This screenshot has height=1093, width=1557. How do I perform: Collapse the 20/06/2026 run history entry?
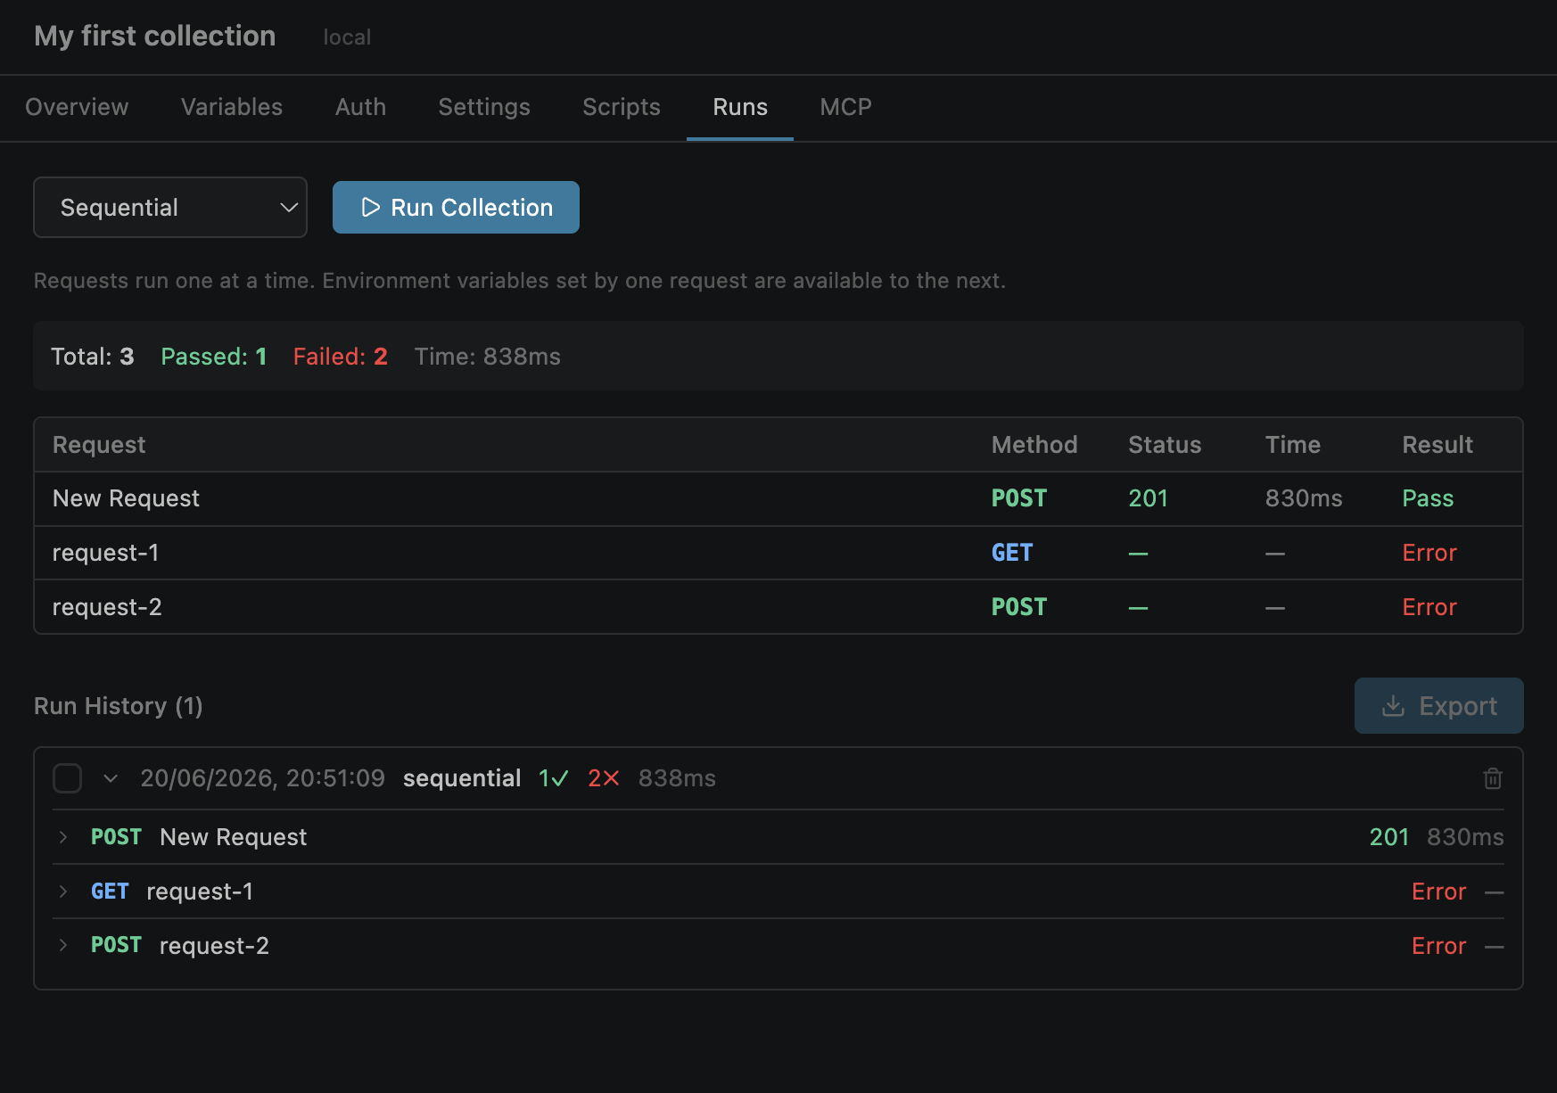click(111, 778)
